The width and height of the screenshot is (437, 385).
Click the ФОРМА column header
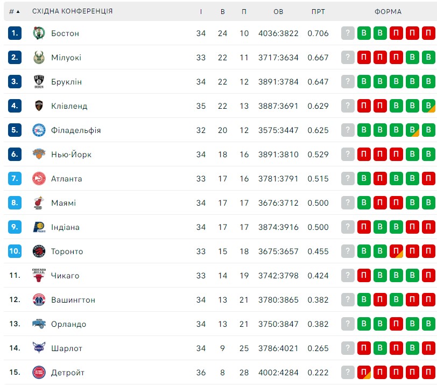click(387, 11)
